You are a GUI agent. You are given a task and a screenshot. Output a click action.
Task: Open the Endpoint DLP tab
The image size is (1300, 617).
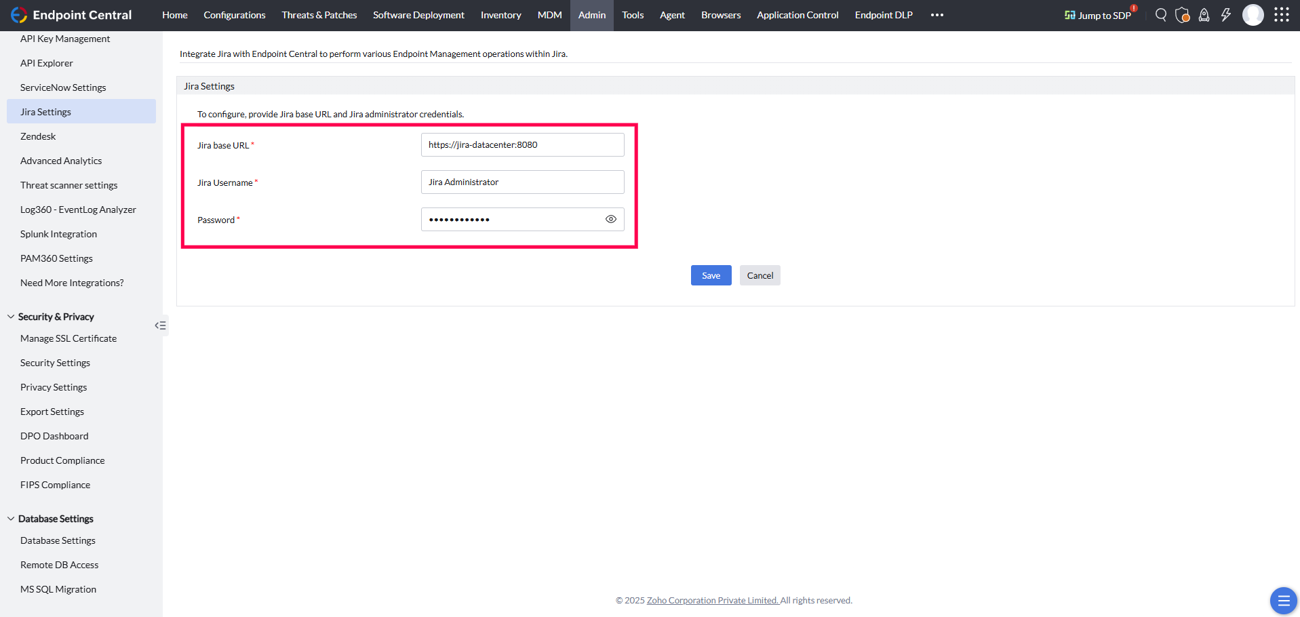click(884, 15)
